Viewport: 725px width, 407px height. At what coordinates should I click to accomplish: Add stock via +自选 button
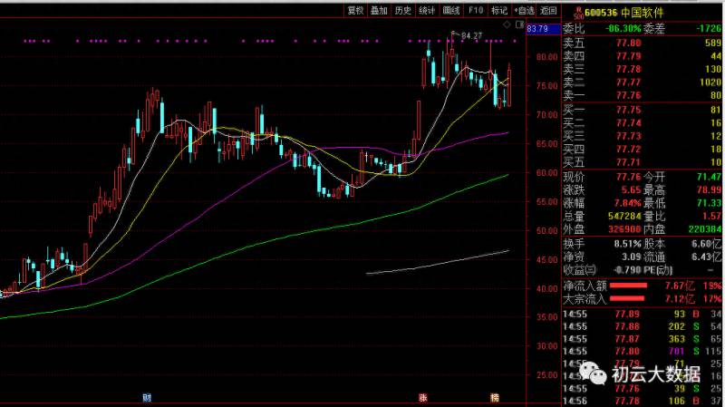525,10
